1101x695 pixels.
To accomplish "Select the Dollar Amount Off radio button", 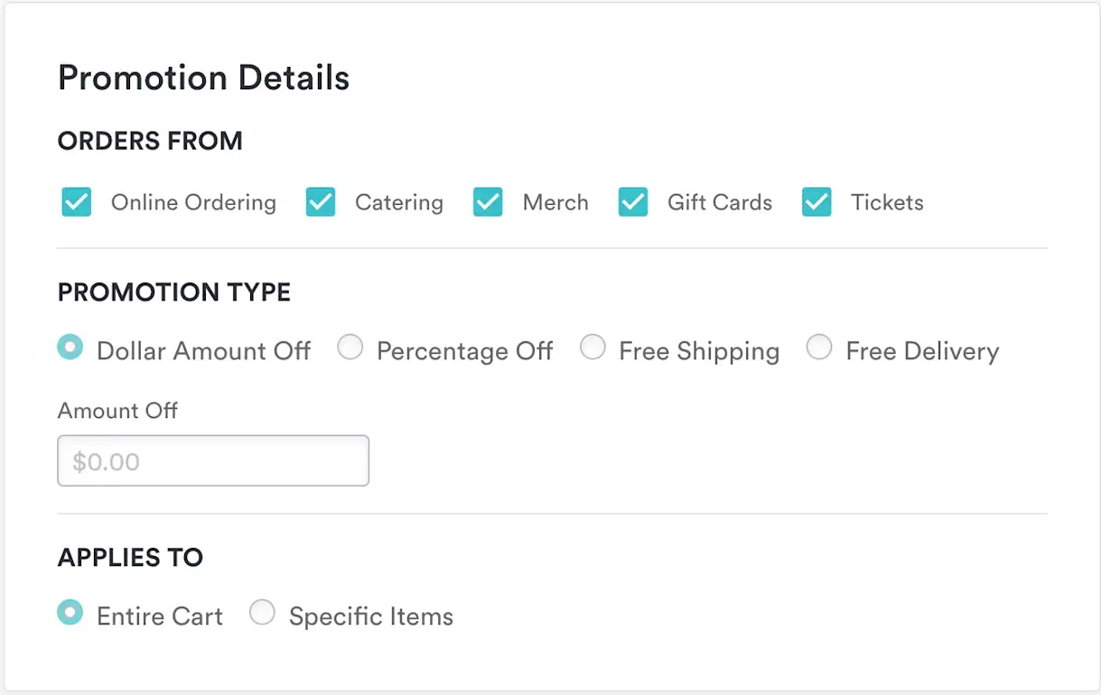I will [70, 347].
